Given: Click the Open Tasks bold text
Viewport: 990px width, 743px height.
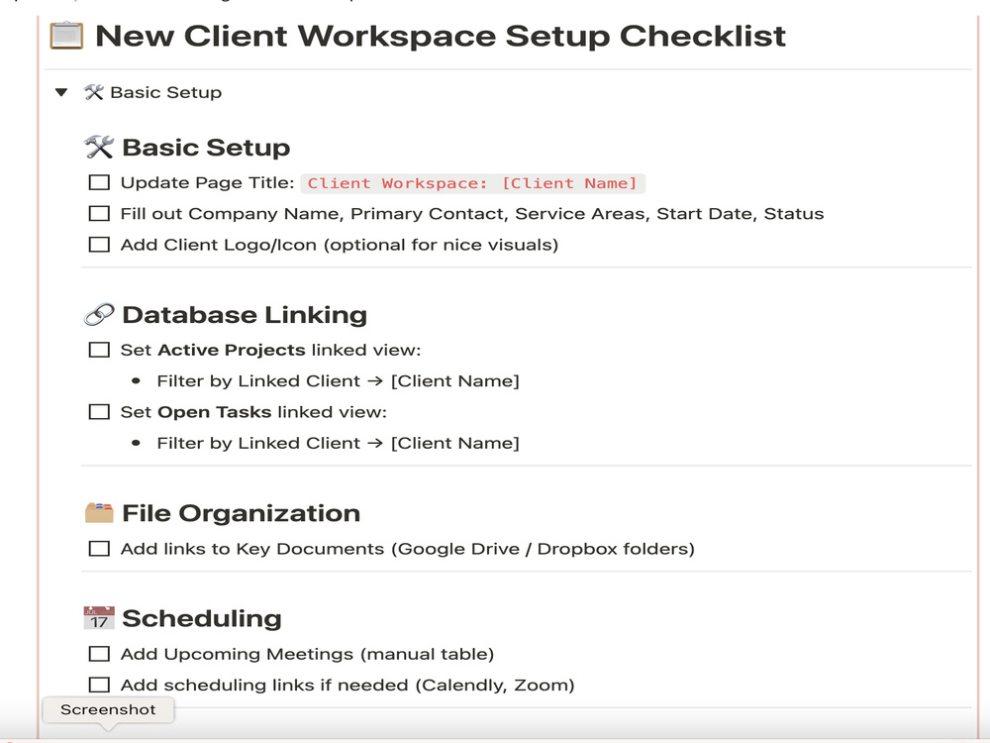Looking at the screenshot, I should (x=215, y=412).
